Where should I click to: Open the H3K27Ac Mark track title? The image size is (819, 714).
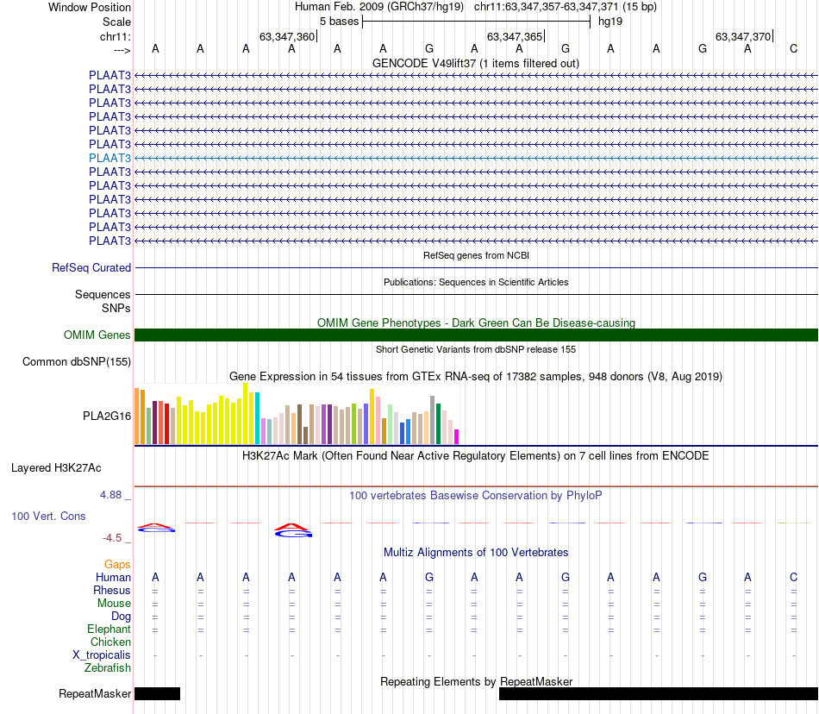[476, 455]
